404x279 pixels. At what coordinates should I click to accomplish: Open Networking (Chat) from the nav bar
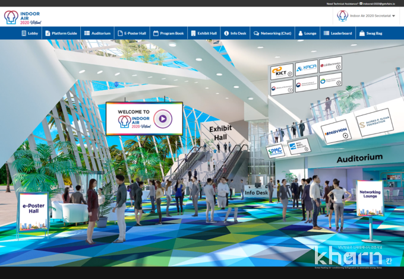(x=272, y=33)
